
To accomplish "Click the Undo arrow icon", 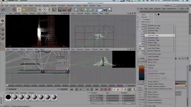I will tap(3, 10).
